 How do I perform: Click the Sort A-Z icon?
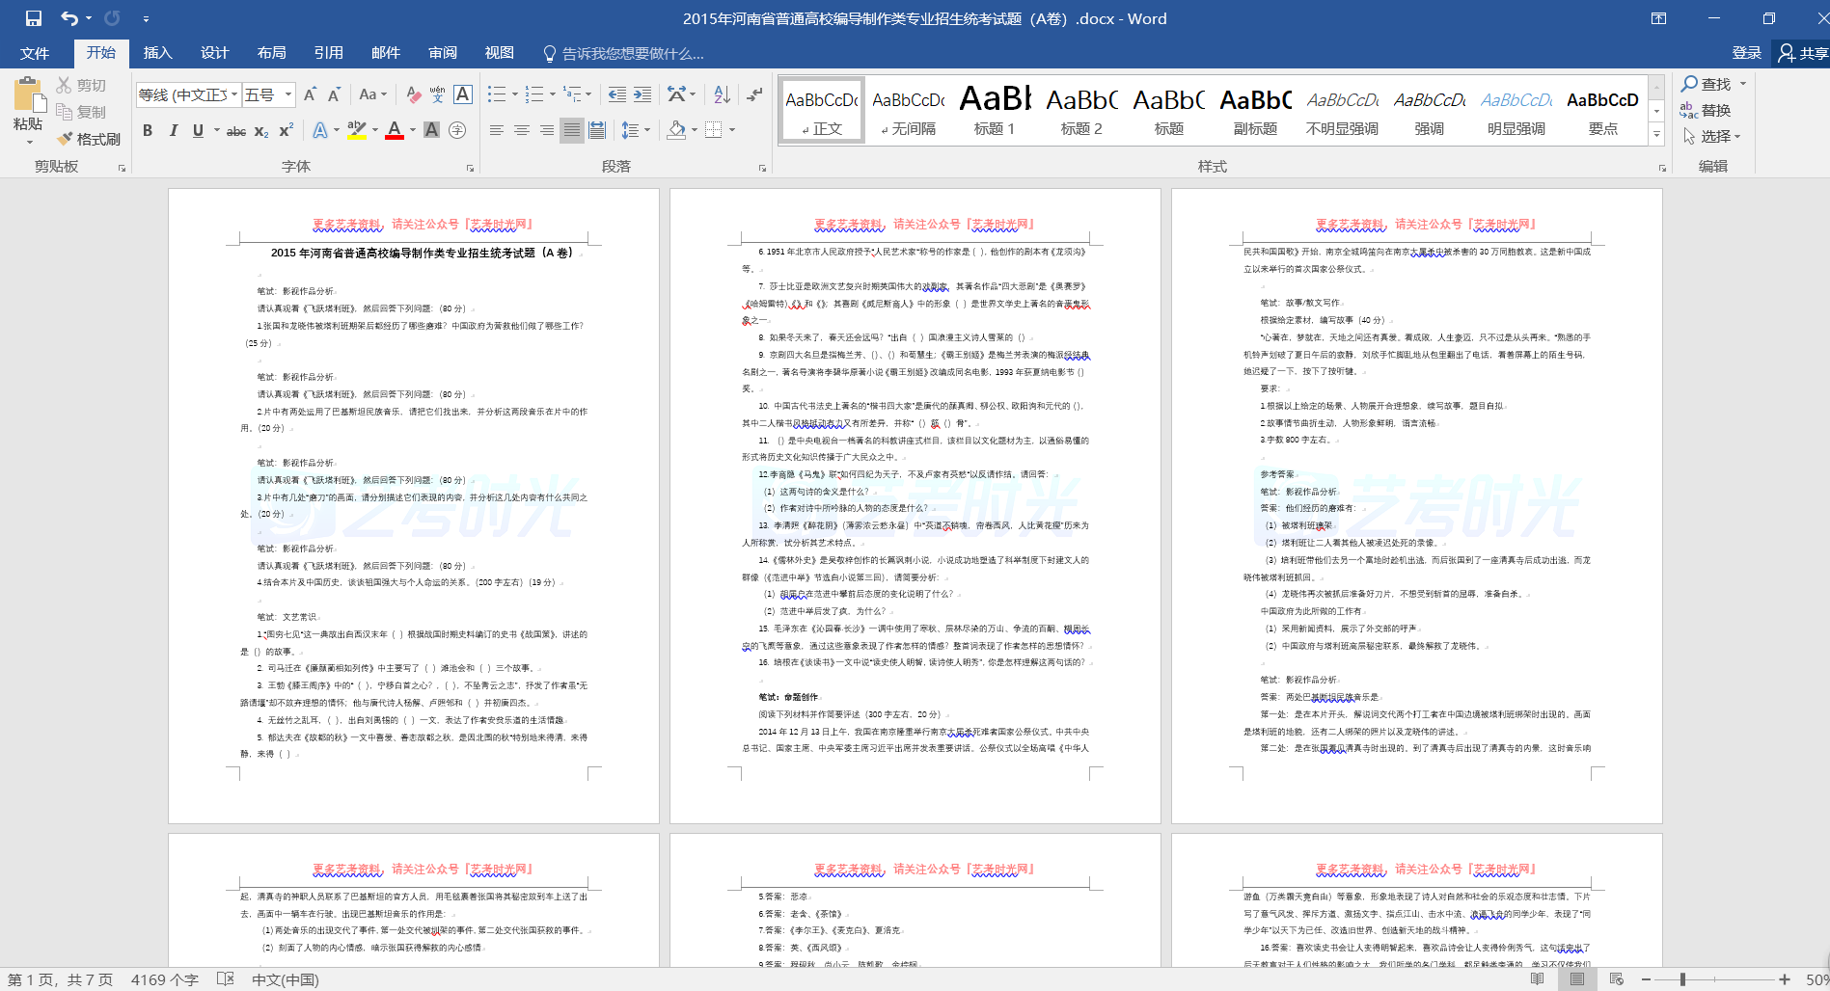tap(722, 94)
